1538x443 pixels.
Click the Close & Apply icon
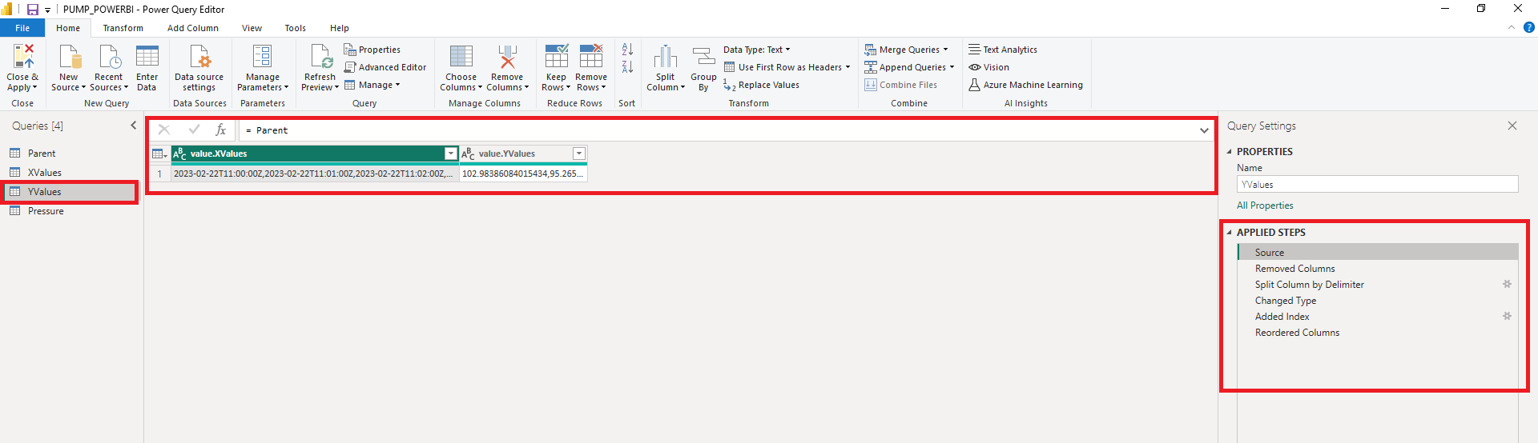pos(22,57)
